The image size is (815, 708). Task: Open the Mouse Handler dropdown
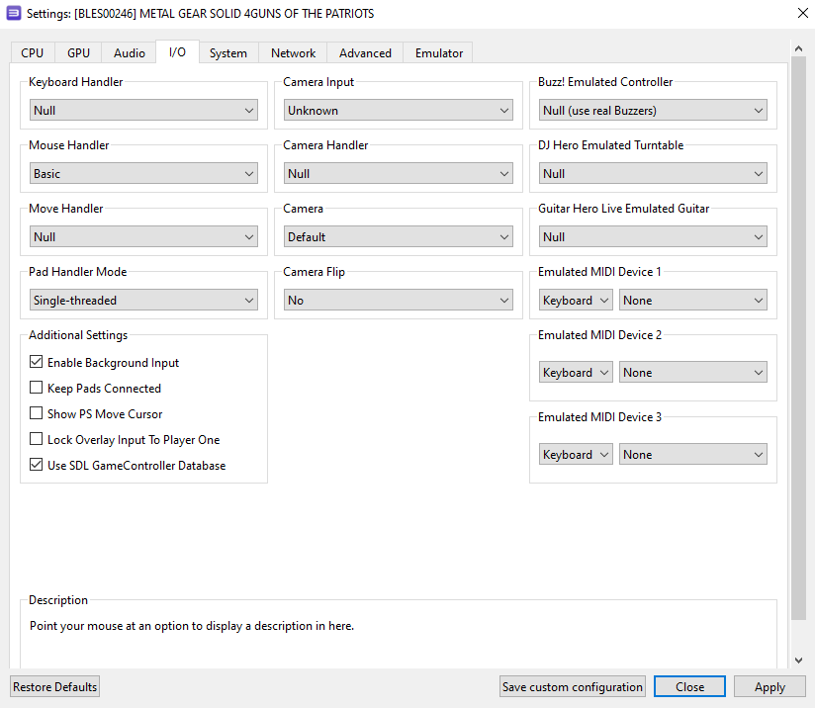pyautogui.click(x=143, y=174)
